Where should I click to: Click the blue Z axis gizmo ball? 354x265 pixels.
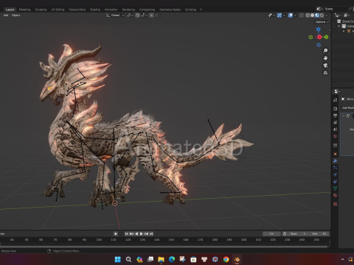click(319, 29)
